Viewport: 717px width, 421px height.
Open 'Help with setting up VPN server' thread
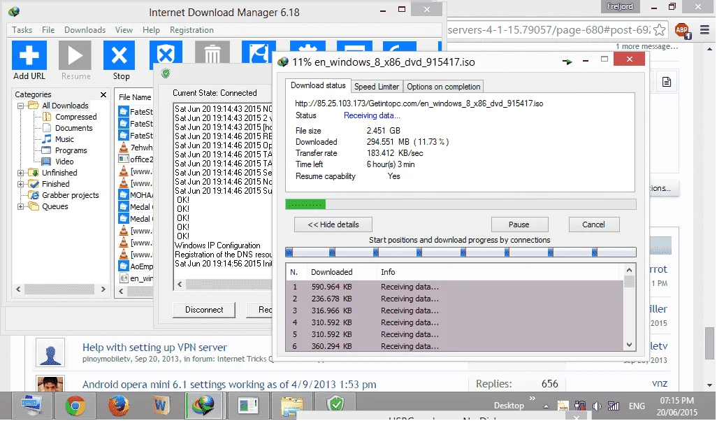154,348
